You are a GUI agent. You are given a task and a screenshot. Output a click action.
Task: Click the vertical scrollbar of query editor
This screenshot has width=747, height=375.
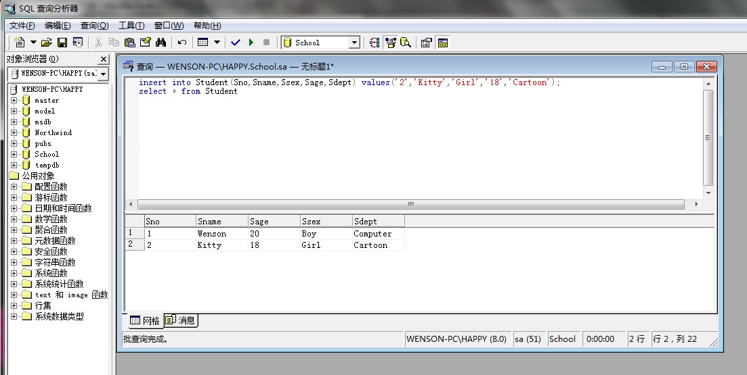coord(708,138)
